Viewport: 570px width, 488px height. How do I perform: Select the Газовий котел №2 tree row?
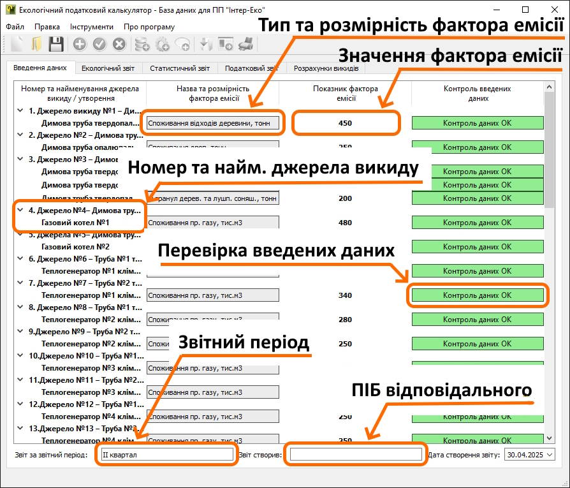pos(75,246)
